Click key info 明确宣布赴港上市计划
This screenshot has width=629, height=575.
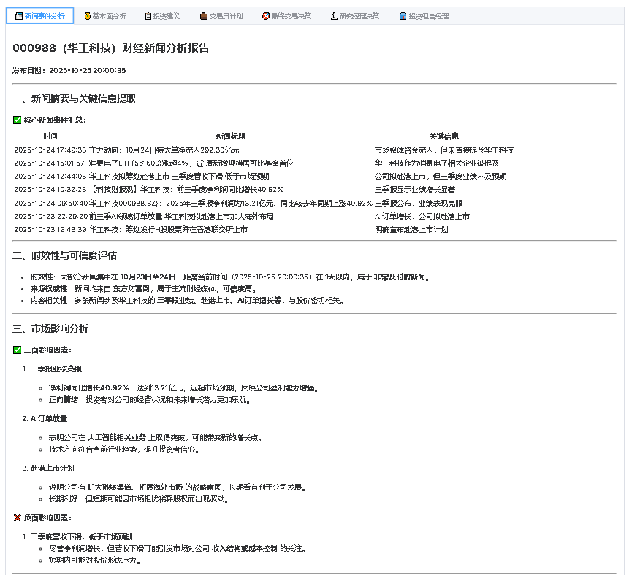[411, 230]
